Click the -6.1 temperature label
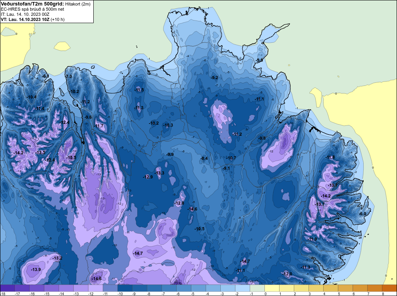This screenshot has width=397, height=296. pos(46,76)
